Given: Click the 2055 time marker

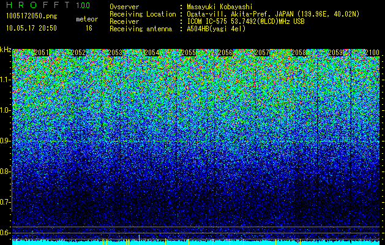Looking at the screenshot, I should [189, 53].
